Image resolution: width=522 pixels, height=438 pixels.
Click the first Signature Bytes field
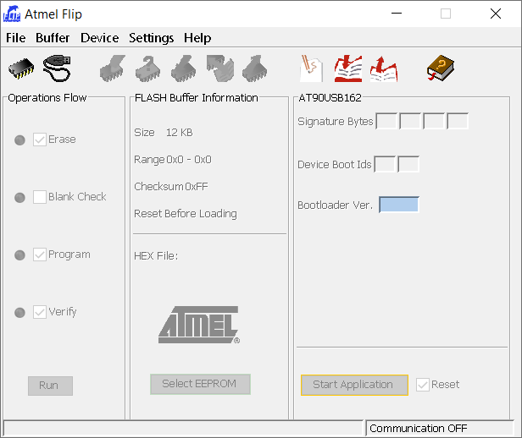386,121
